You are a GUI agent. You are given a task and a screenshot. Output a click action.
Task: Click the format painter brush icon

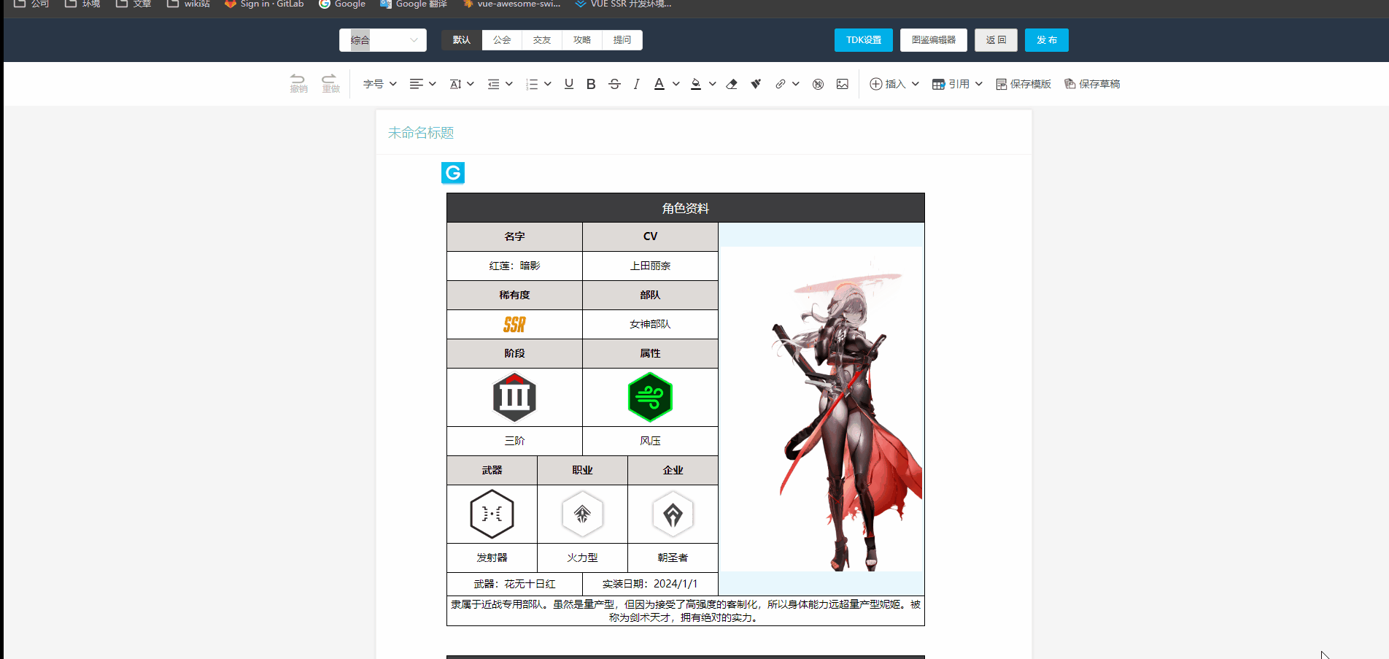coord(756,84)
